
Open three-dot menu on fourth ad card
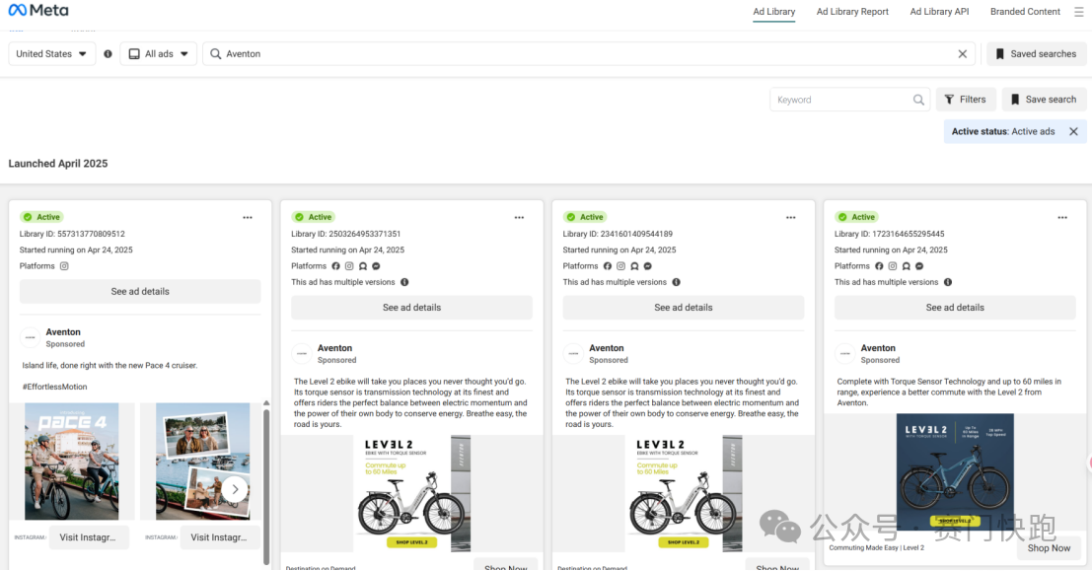tap(1062, 217)
